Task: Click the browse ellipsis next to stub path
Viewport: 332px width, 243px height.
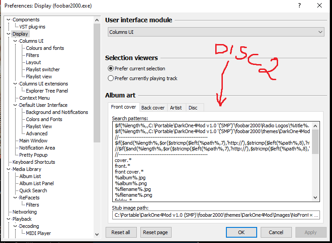Action: click(316, 215)
